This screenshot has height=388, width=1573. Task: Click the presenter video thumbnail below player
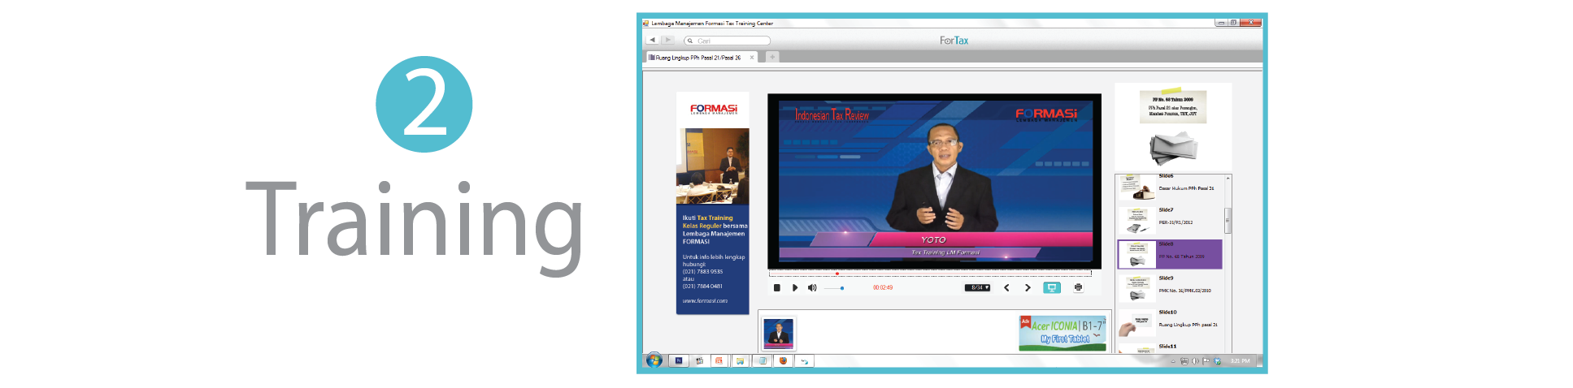tap(779, 334)
